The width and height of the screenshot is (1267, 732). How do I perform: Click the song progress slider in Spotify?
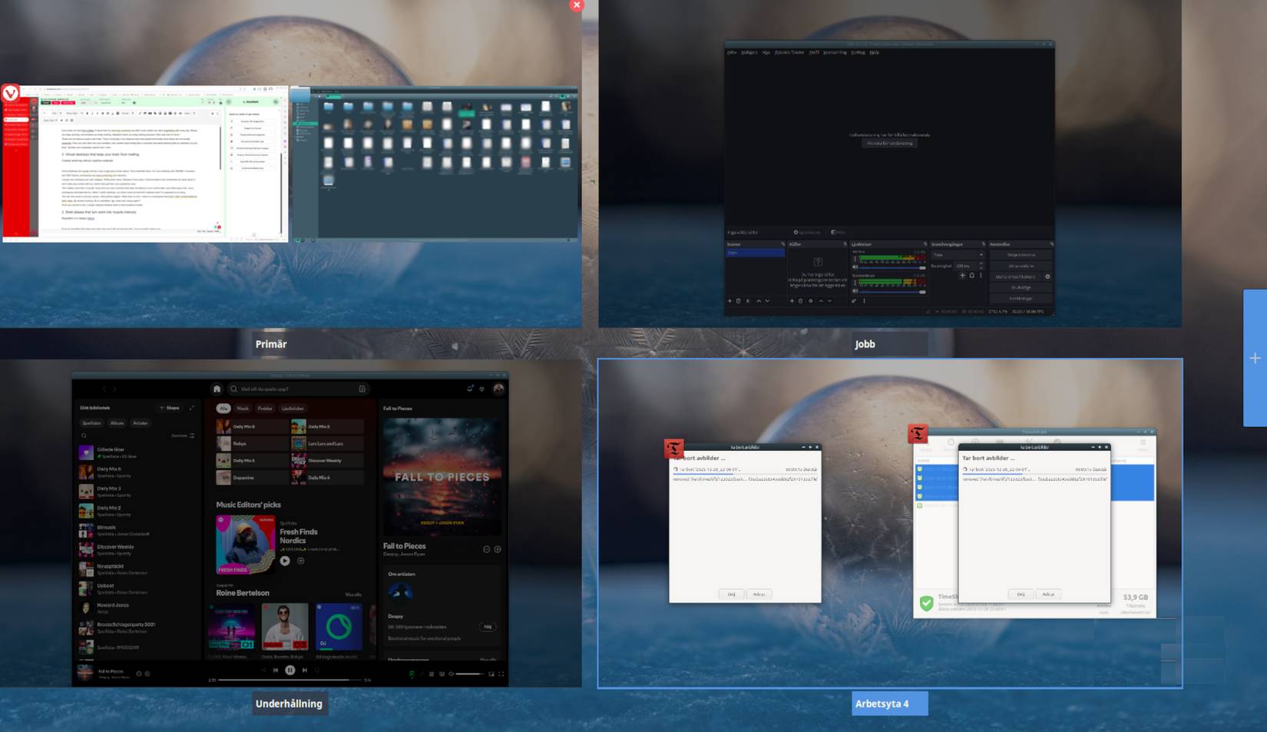pos(290,680)
